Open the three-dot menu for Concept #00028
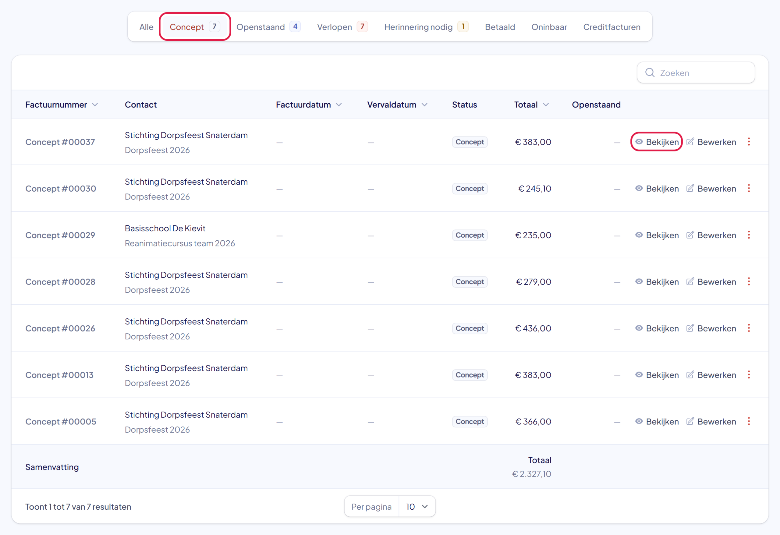Viewport: 780px width, 535px height. pos(748,282)
